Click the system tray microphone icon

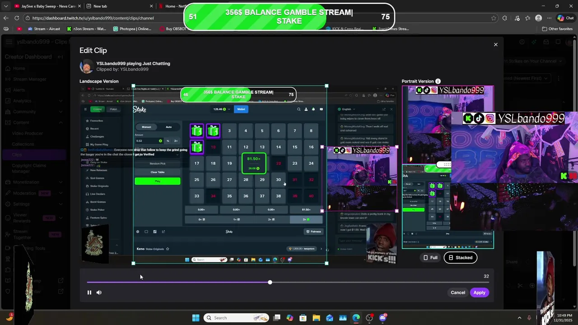coord(529,318)
